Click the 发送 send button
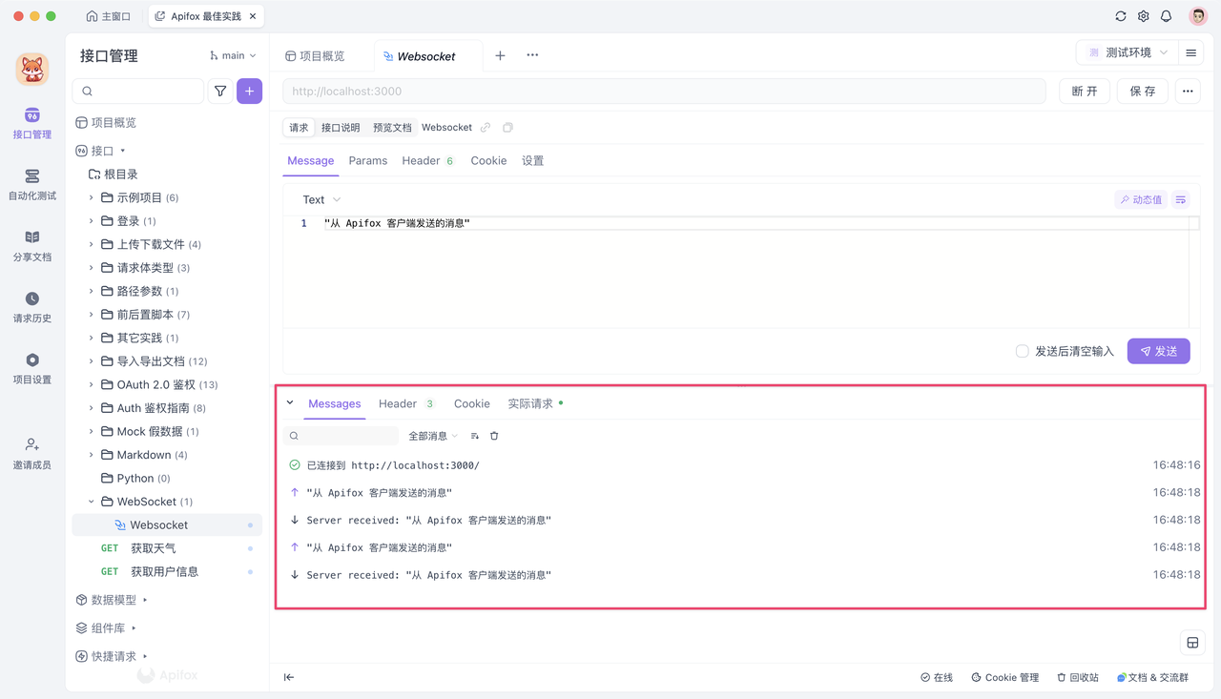 (1159, 351)
